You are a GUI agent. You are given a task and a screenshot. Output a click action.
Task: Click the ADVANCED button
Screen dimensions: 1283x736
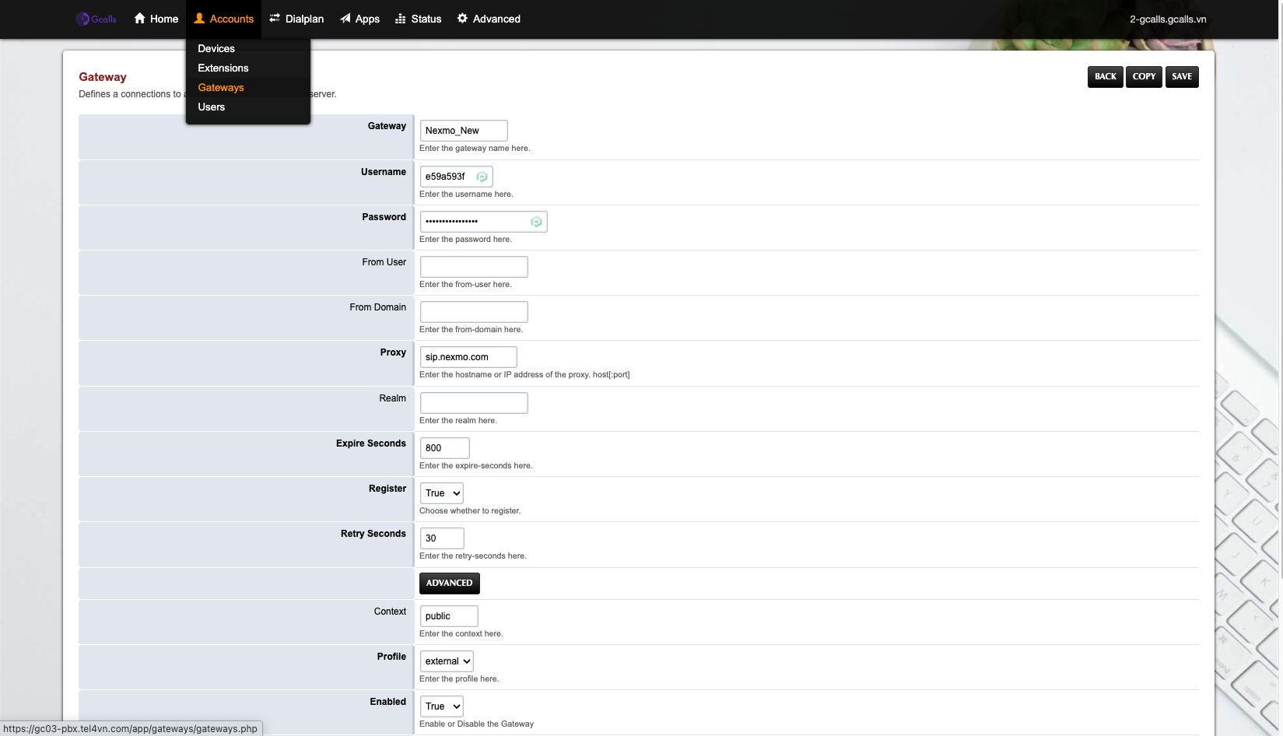coord(449,583)
